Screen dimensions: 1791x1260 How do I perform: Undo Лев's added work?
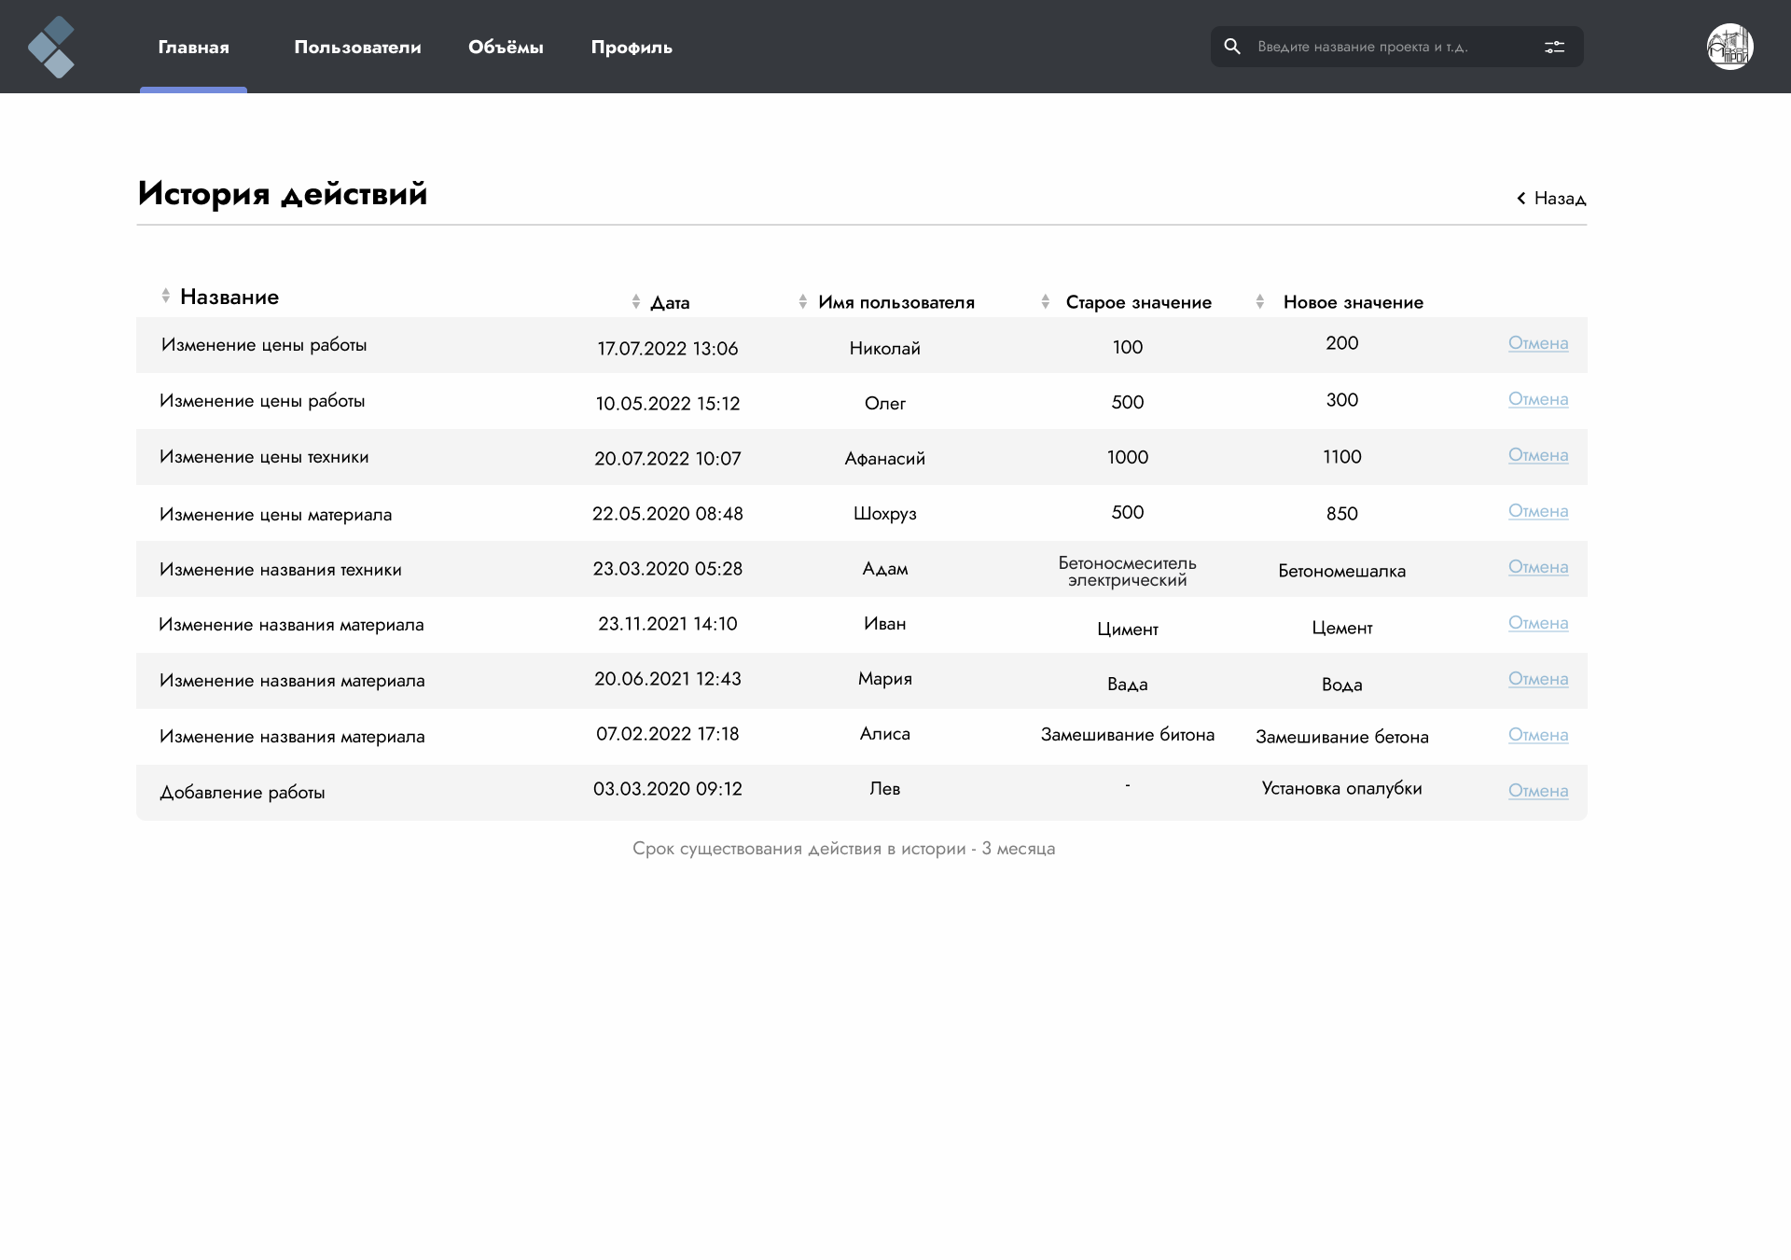[x=1538, y=791]
